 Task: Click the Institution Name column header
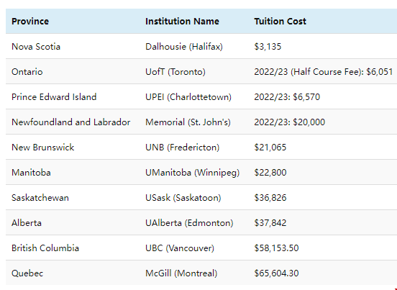pyautogui.click(x=182, y=22)
